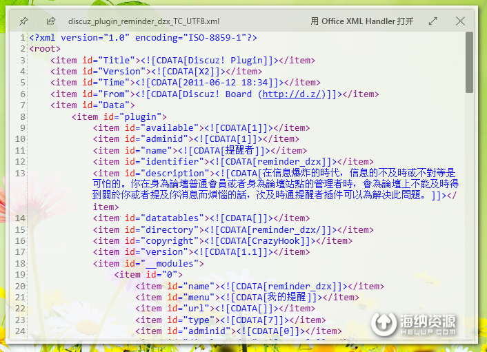Close the preview window

click(x=460, y=21)
